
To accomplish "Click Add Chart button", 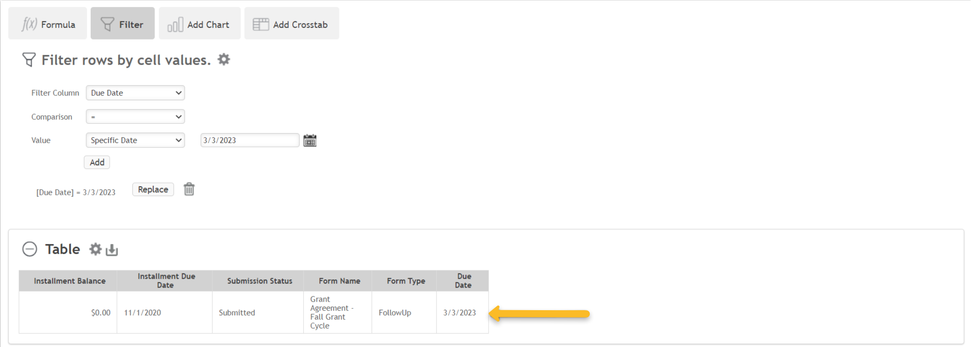I will [199, 24].
